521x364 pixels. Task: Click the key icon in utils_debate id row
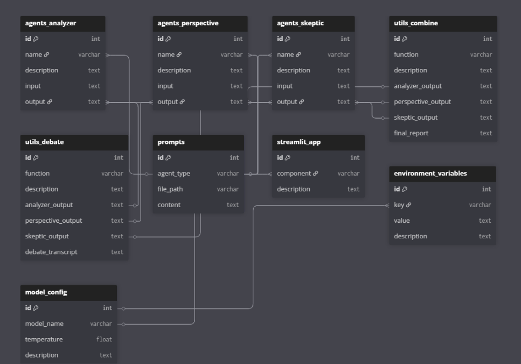(36, 158)
